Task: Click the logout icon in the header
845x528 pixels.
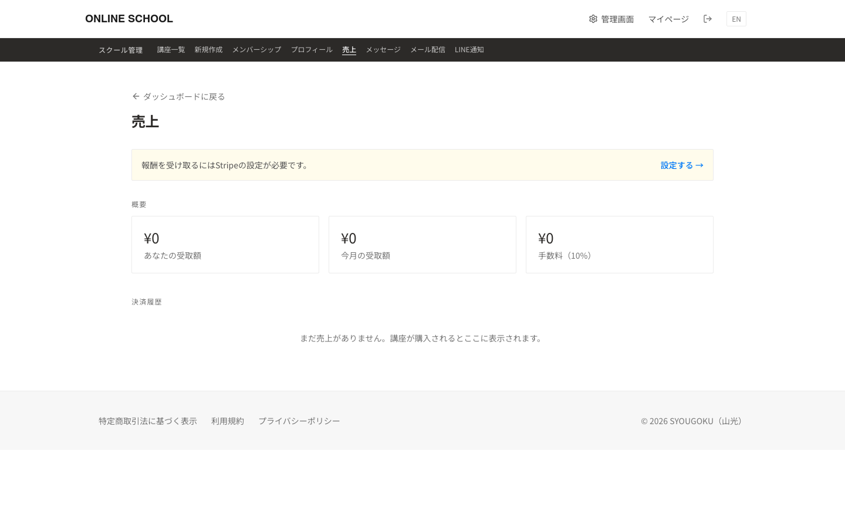Action: 708,19
